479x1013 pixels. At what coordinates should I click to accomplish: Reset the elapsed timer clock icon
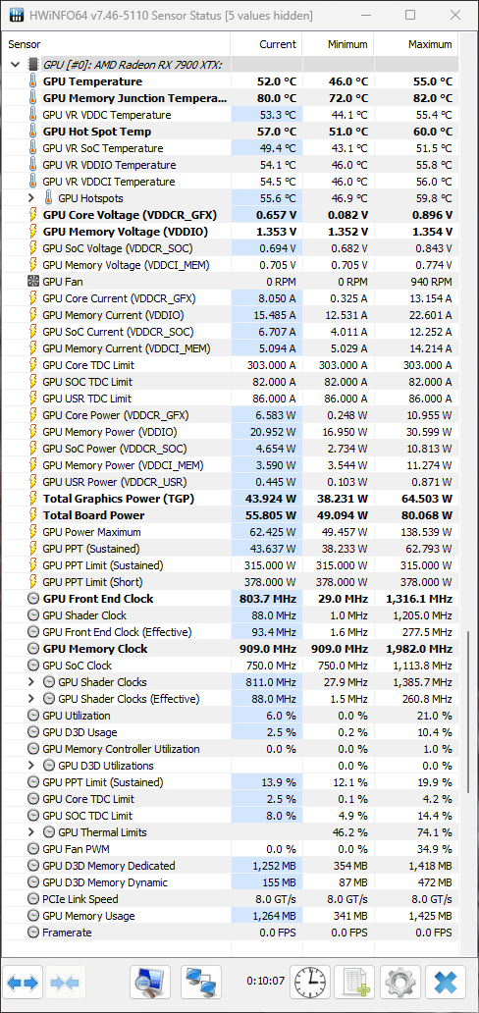(309, 982)
